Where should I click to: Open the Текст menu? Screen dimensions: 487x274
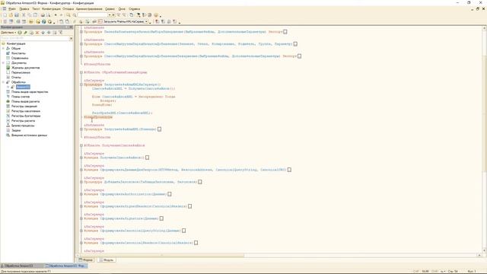point(36,9)
